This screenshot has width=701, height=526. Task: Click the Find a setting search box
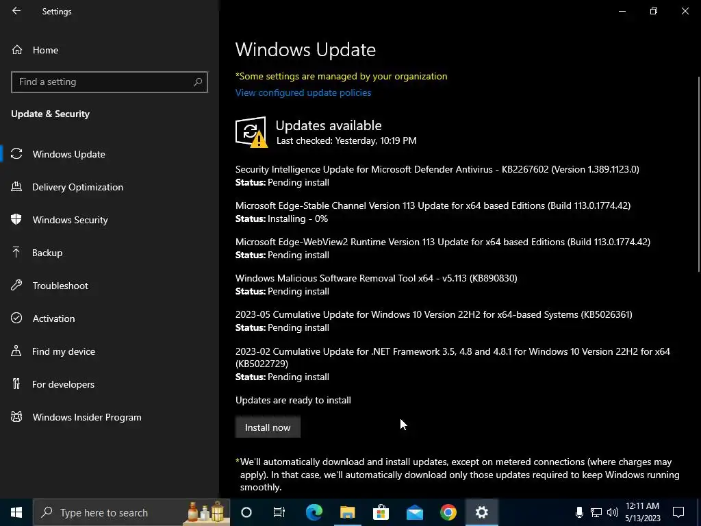click(x=110, y=82)
